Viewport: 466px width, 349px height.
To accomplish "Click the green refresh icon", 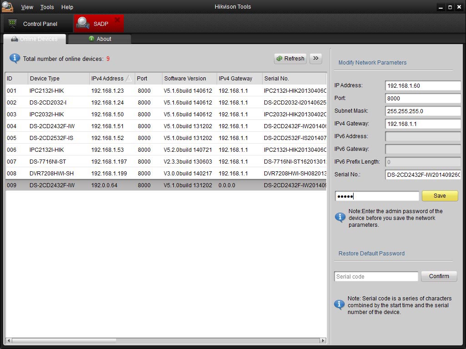I will 279,59.
